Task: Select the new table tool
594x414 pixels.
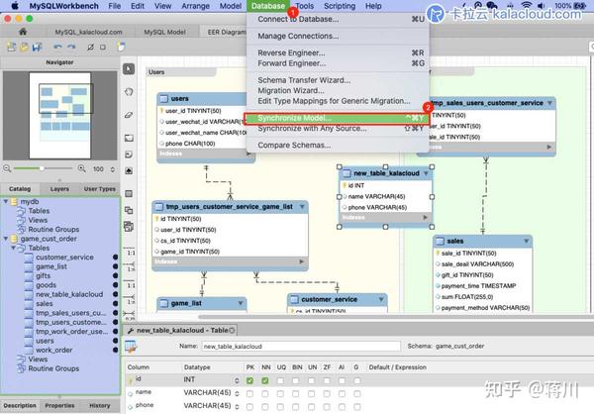Action: coord(129,194)
